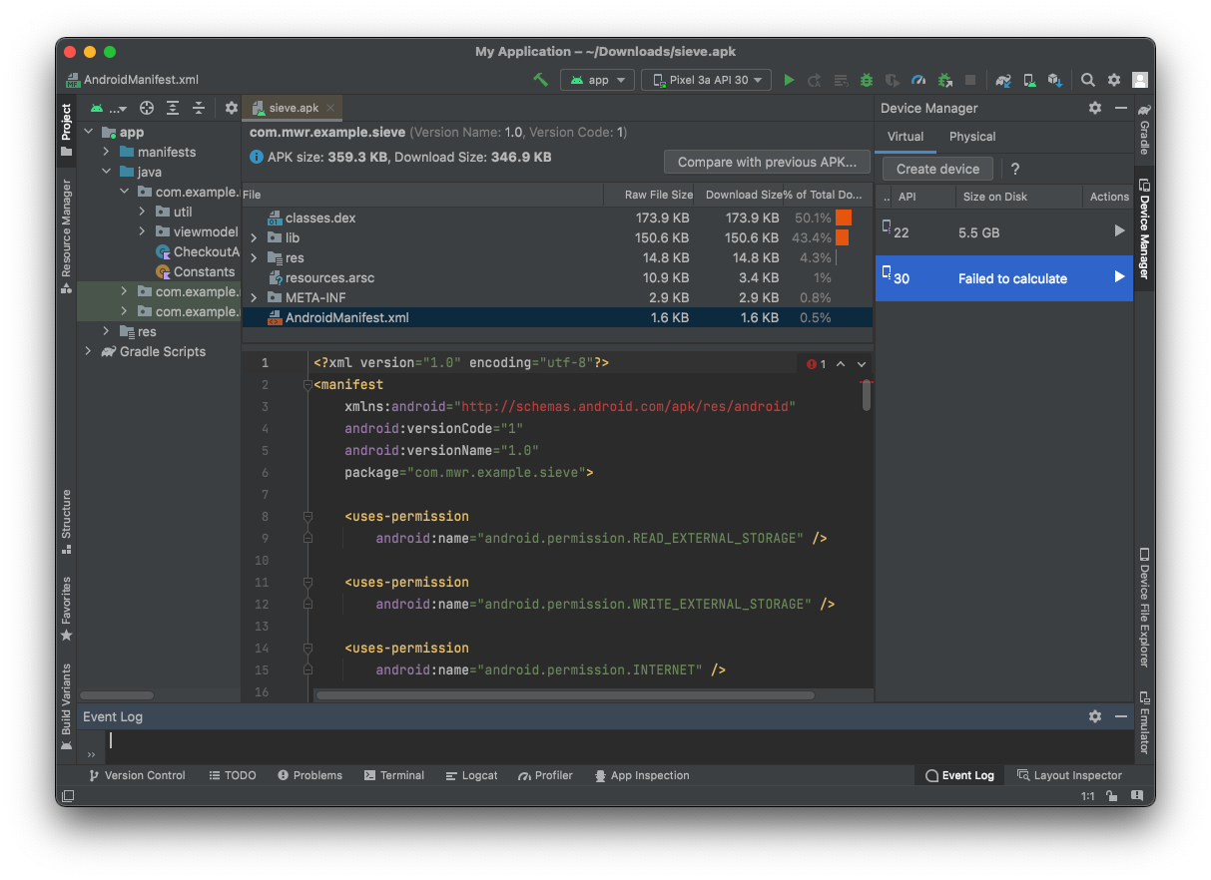The width and height of the screenshot is (1211, 880).
Task: Open the app run configuration dropdown
Action: pyautogui.click(x=598, y=80)
